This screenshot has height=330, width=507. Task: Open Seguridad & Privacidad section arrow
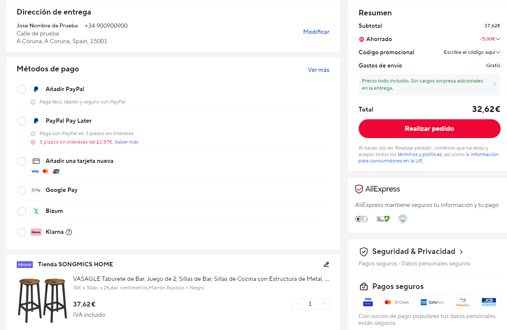[x=461, y=252]
